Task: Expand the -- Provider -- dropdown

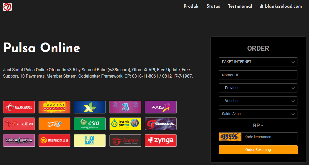Action: [258, 88]
